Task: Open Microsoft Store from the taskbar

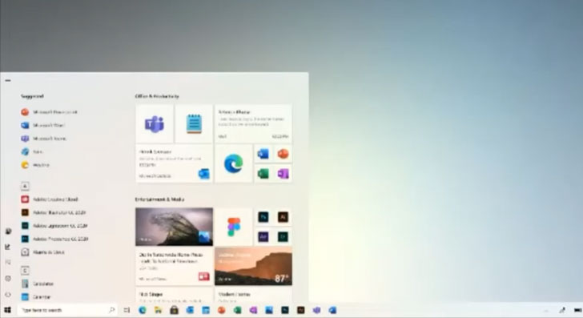Action: 174,310
